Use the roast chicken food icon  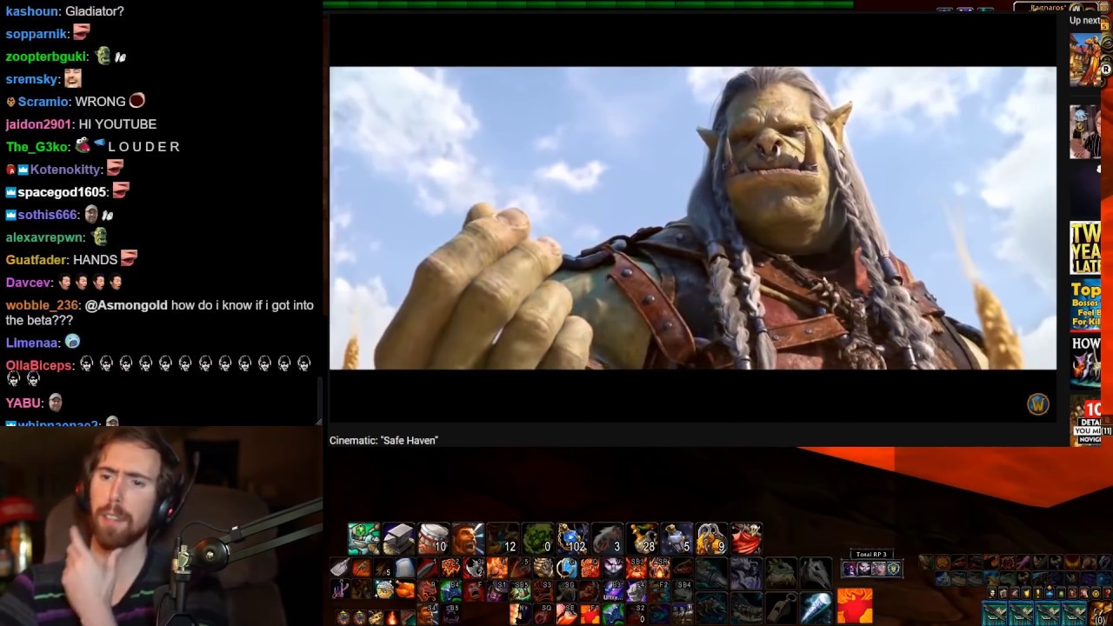point(406,590)
